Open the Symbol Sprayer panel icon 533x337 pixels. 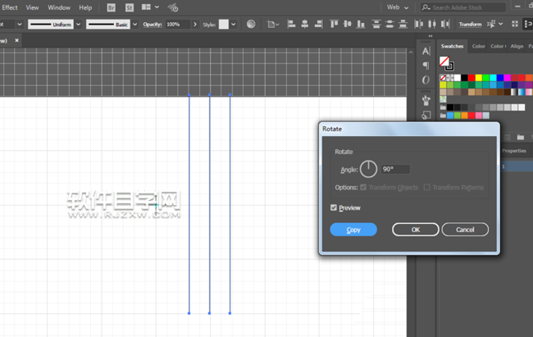pos(426,100)
